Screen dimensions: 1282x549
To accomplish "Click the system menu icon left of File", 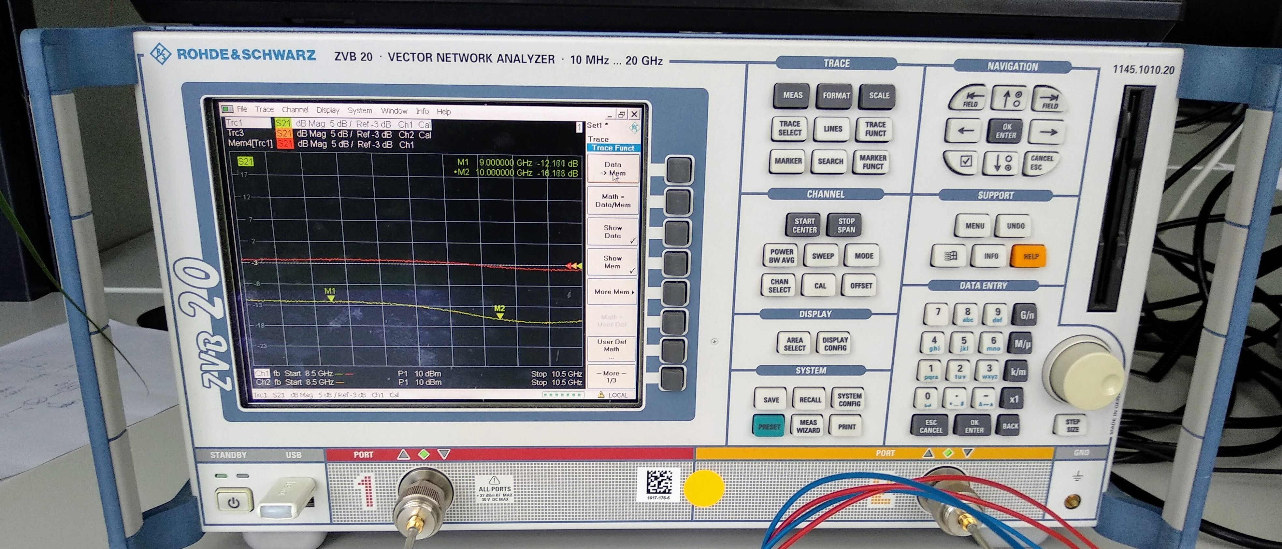I will pyautogui.click(x=227, y=109).
